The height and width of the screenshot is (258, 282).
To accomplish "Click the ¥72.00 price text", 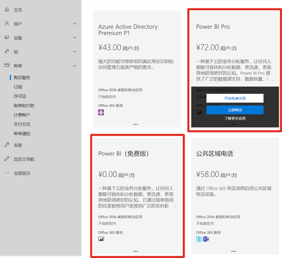I will click(x=208, y=47).
